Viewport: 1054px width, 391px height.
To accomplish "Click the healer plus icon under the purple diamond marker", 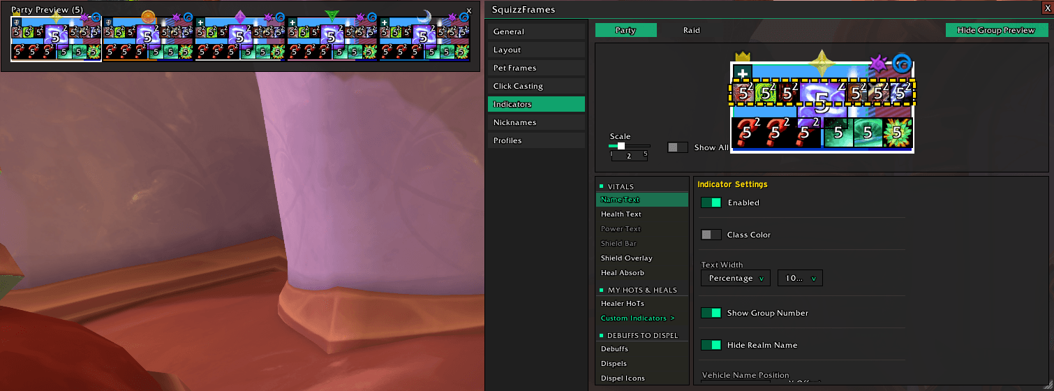I will coord(200,22).
